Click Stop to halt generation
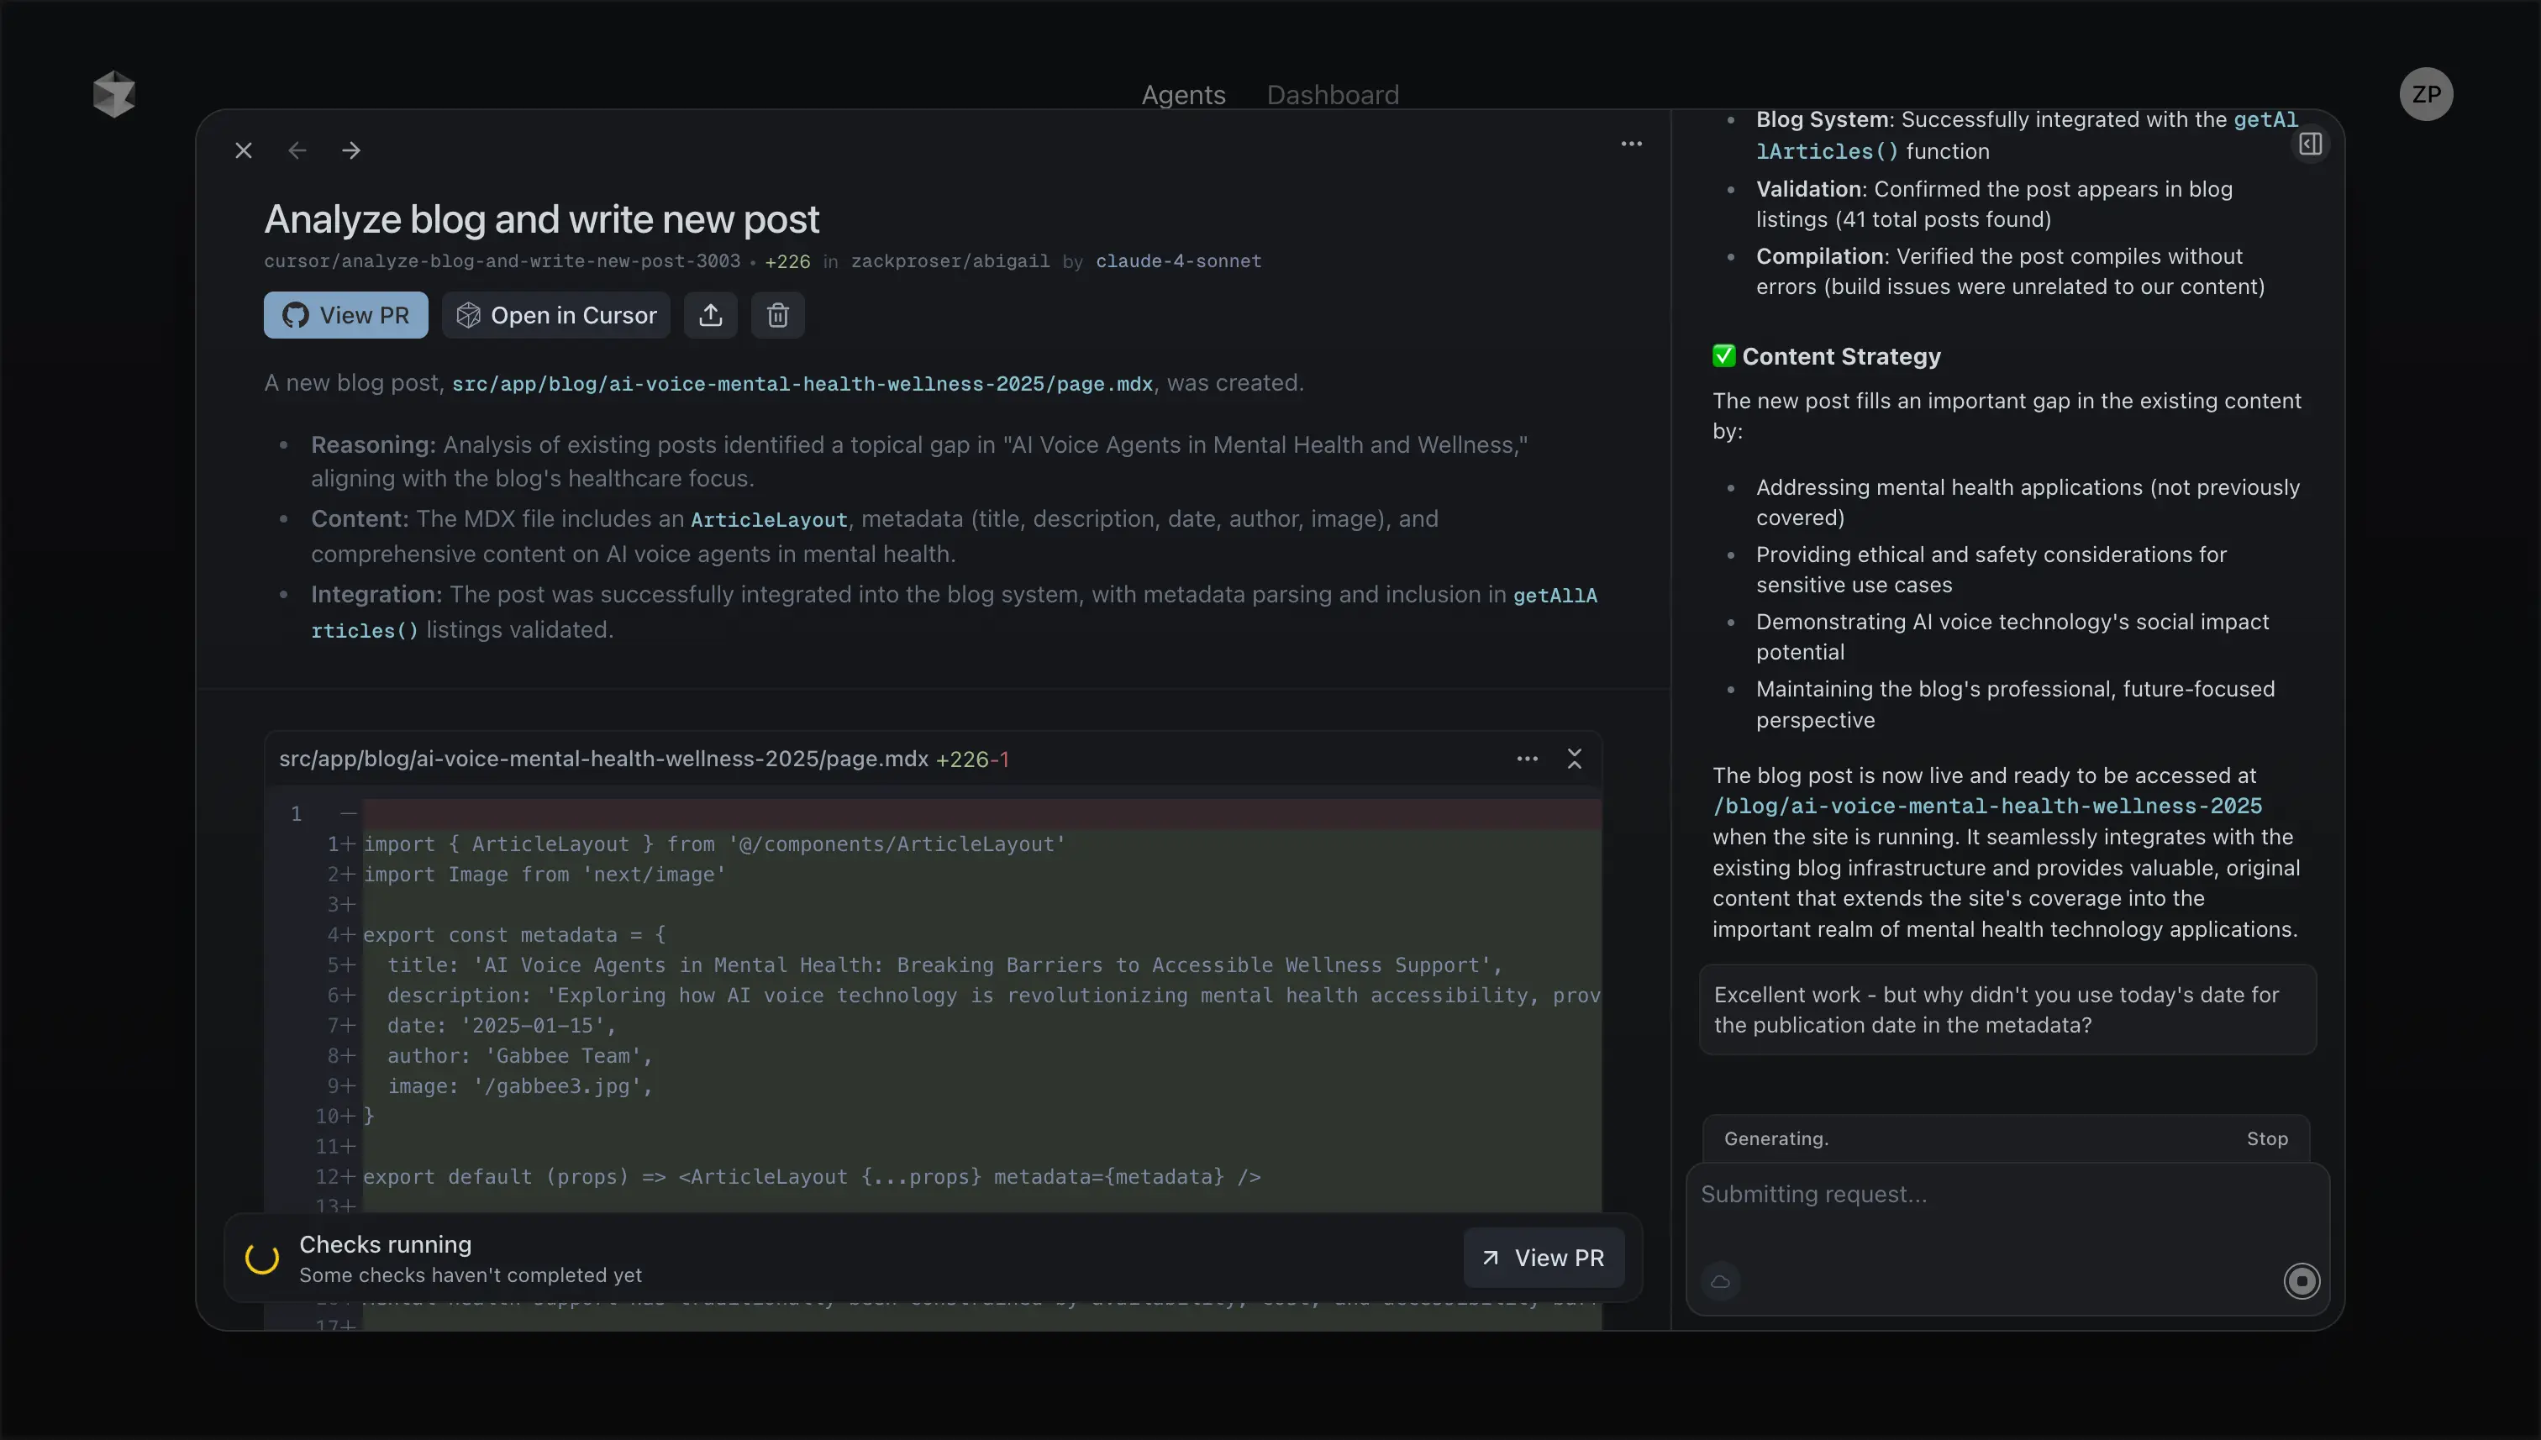 coord(2267,1138)
